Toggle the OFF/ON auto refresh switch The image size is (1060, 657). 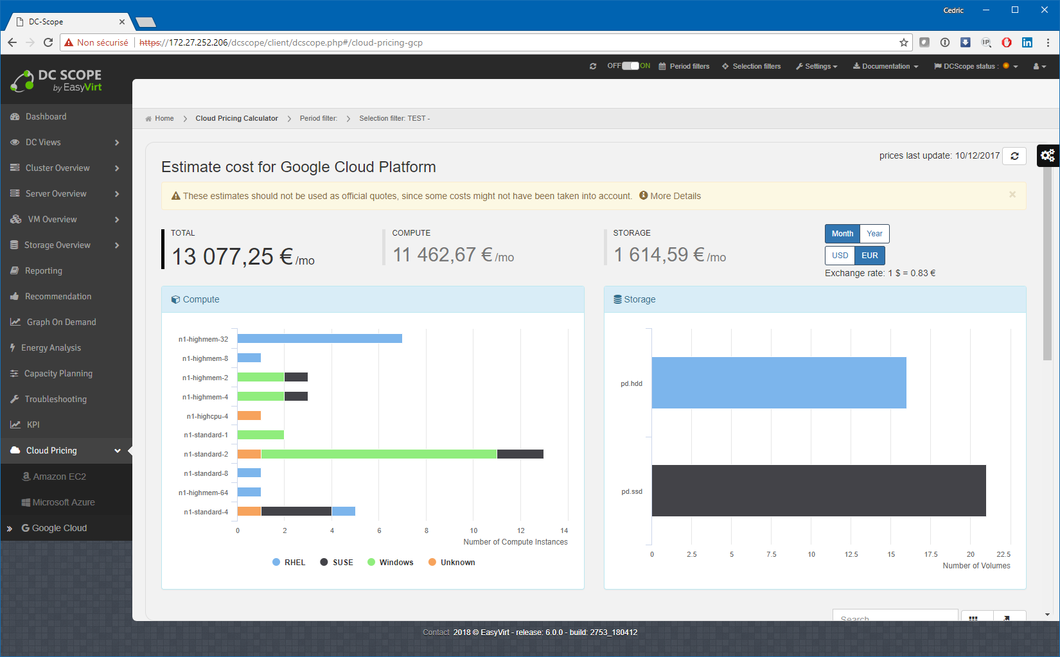pos(630,66)
